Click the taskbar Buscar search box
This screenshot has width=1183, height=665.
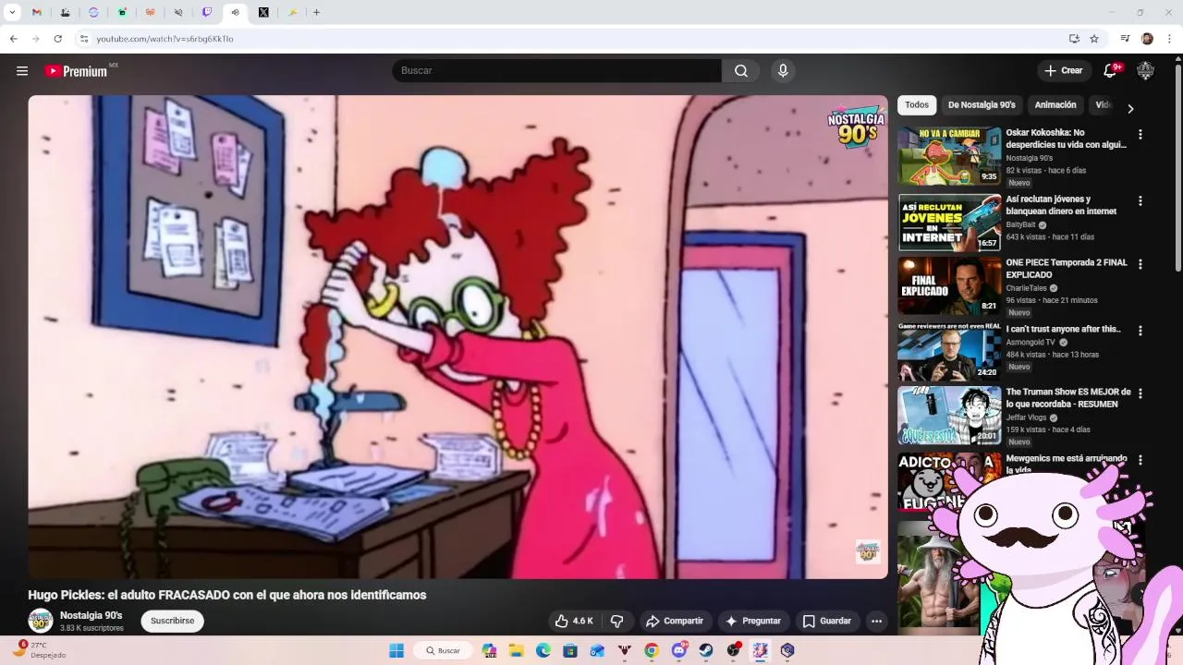pos(442,651)
